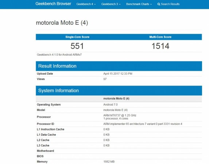Select the April 15 2017 12:33 PM value
Viewport: 209px width, 164px height.
tap(118, 74)
